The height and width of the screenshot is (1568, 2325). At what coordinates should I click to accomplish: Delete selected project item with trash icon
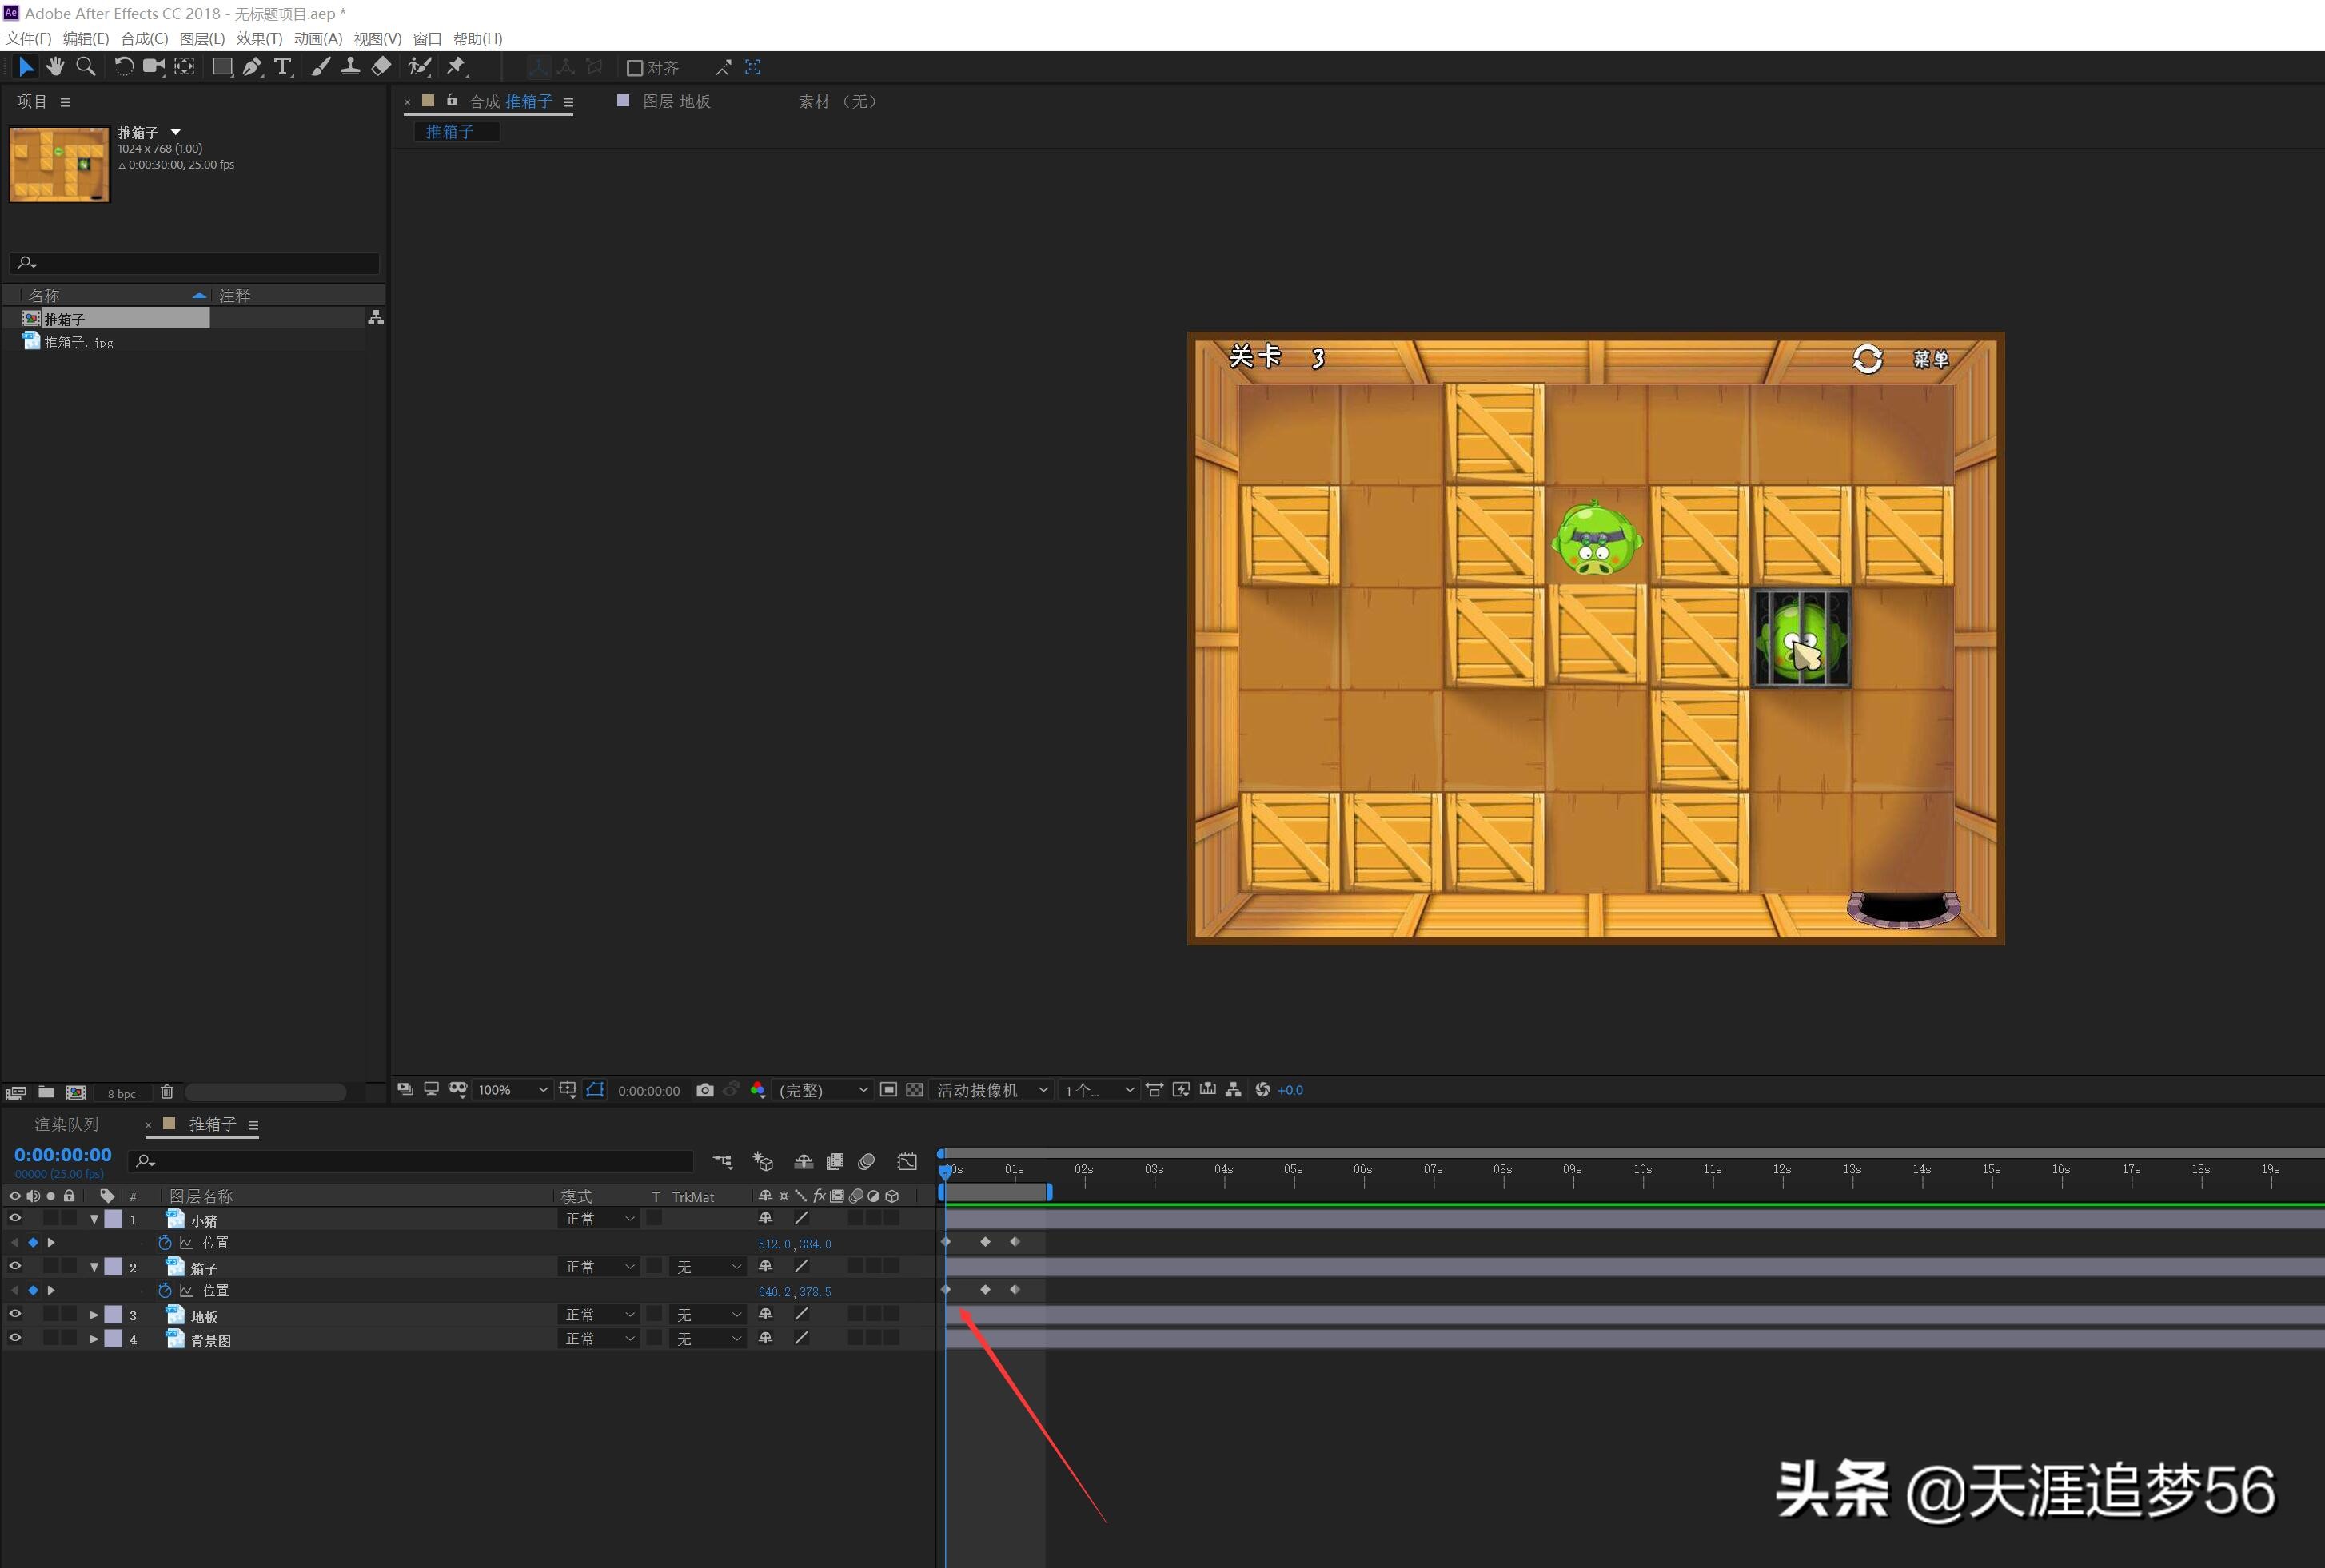[x=167, y=1092]
